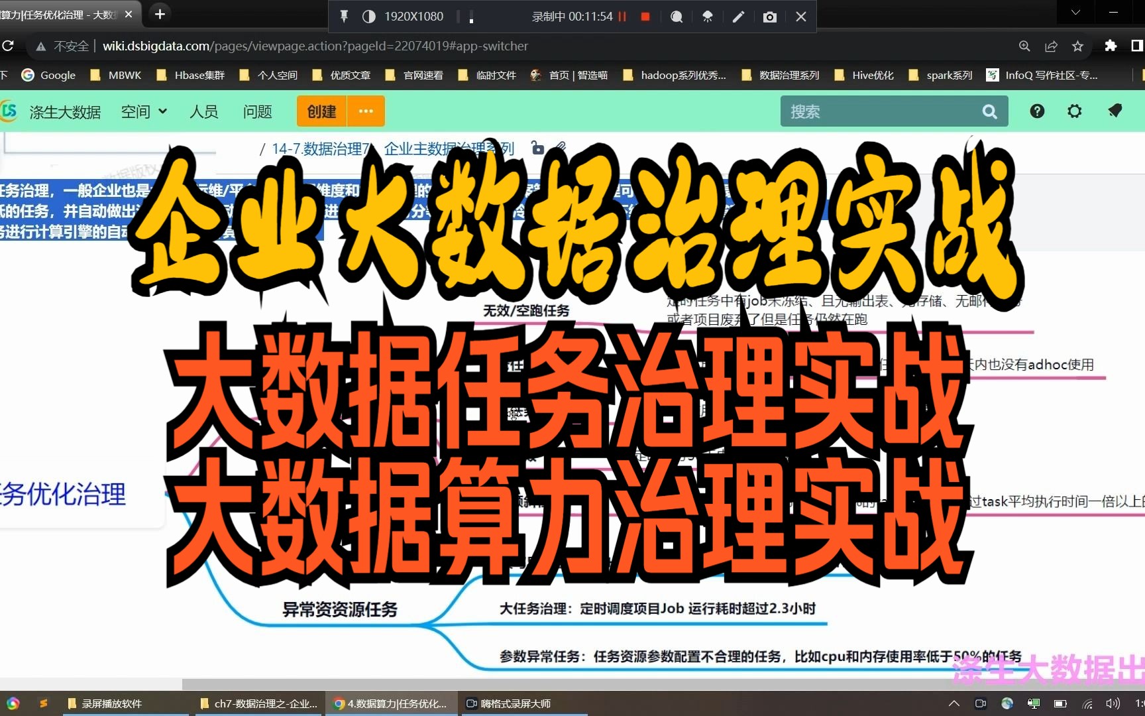The width and height of the screenshot is (1145, 716).
Task: Click the 异常资源任务 mind map node
Action: 340,610
